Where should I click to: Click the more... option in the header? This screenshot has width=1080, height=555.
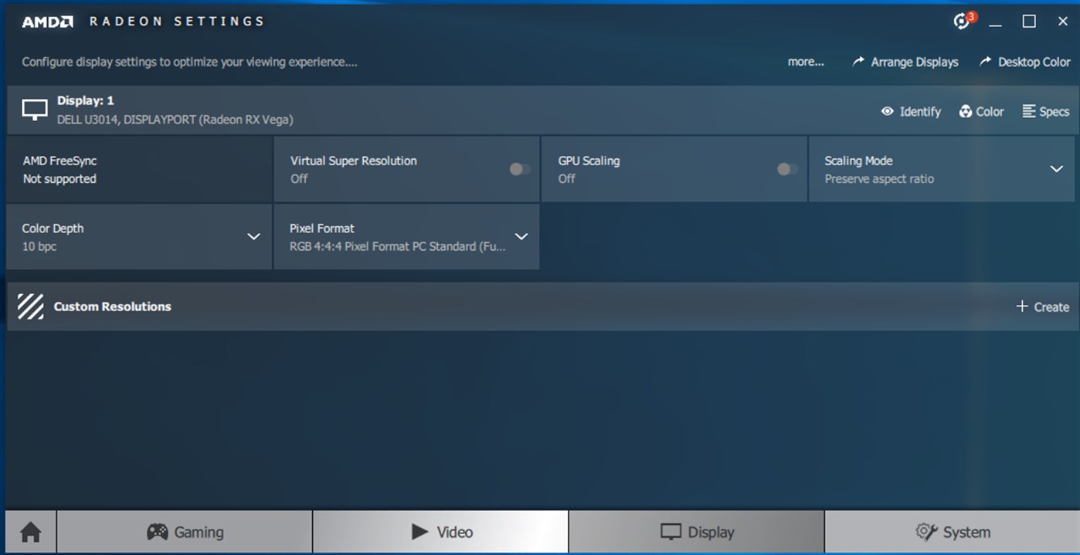[x=806, y=62]
